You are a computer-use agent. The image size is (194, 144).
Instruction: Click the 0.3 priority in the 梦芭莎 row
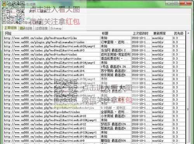179,124
